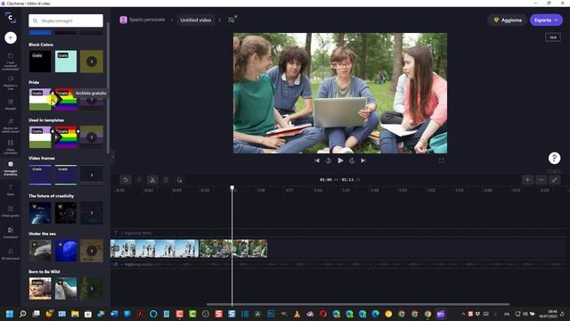Open the music and sound effects tab
Image resolution: width=570 pixels, height=321 pixels.
pyautogui.click(x=10, y=126)
